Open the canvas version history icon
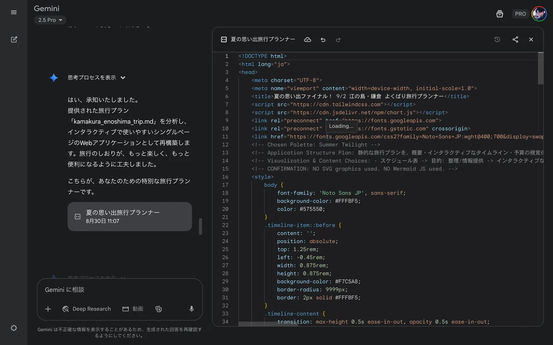553x345 pixels. (x=497, y=40)
